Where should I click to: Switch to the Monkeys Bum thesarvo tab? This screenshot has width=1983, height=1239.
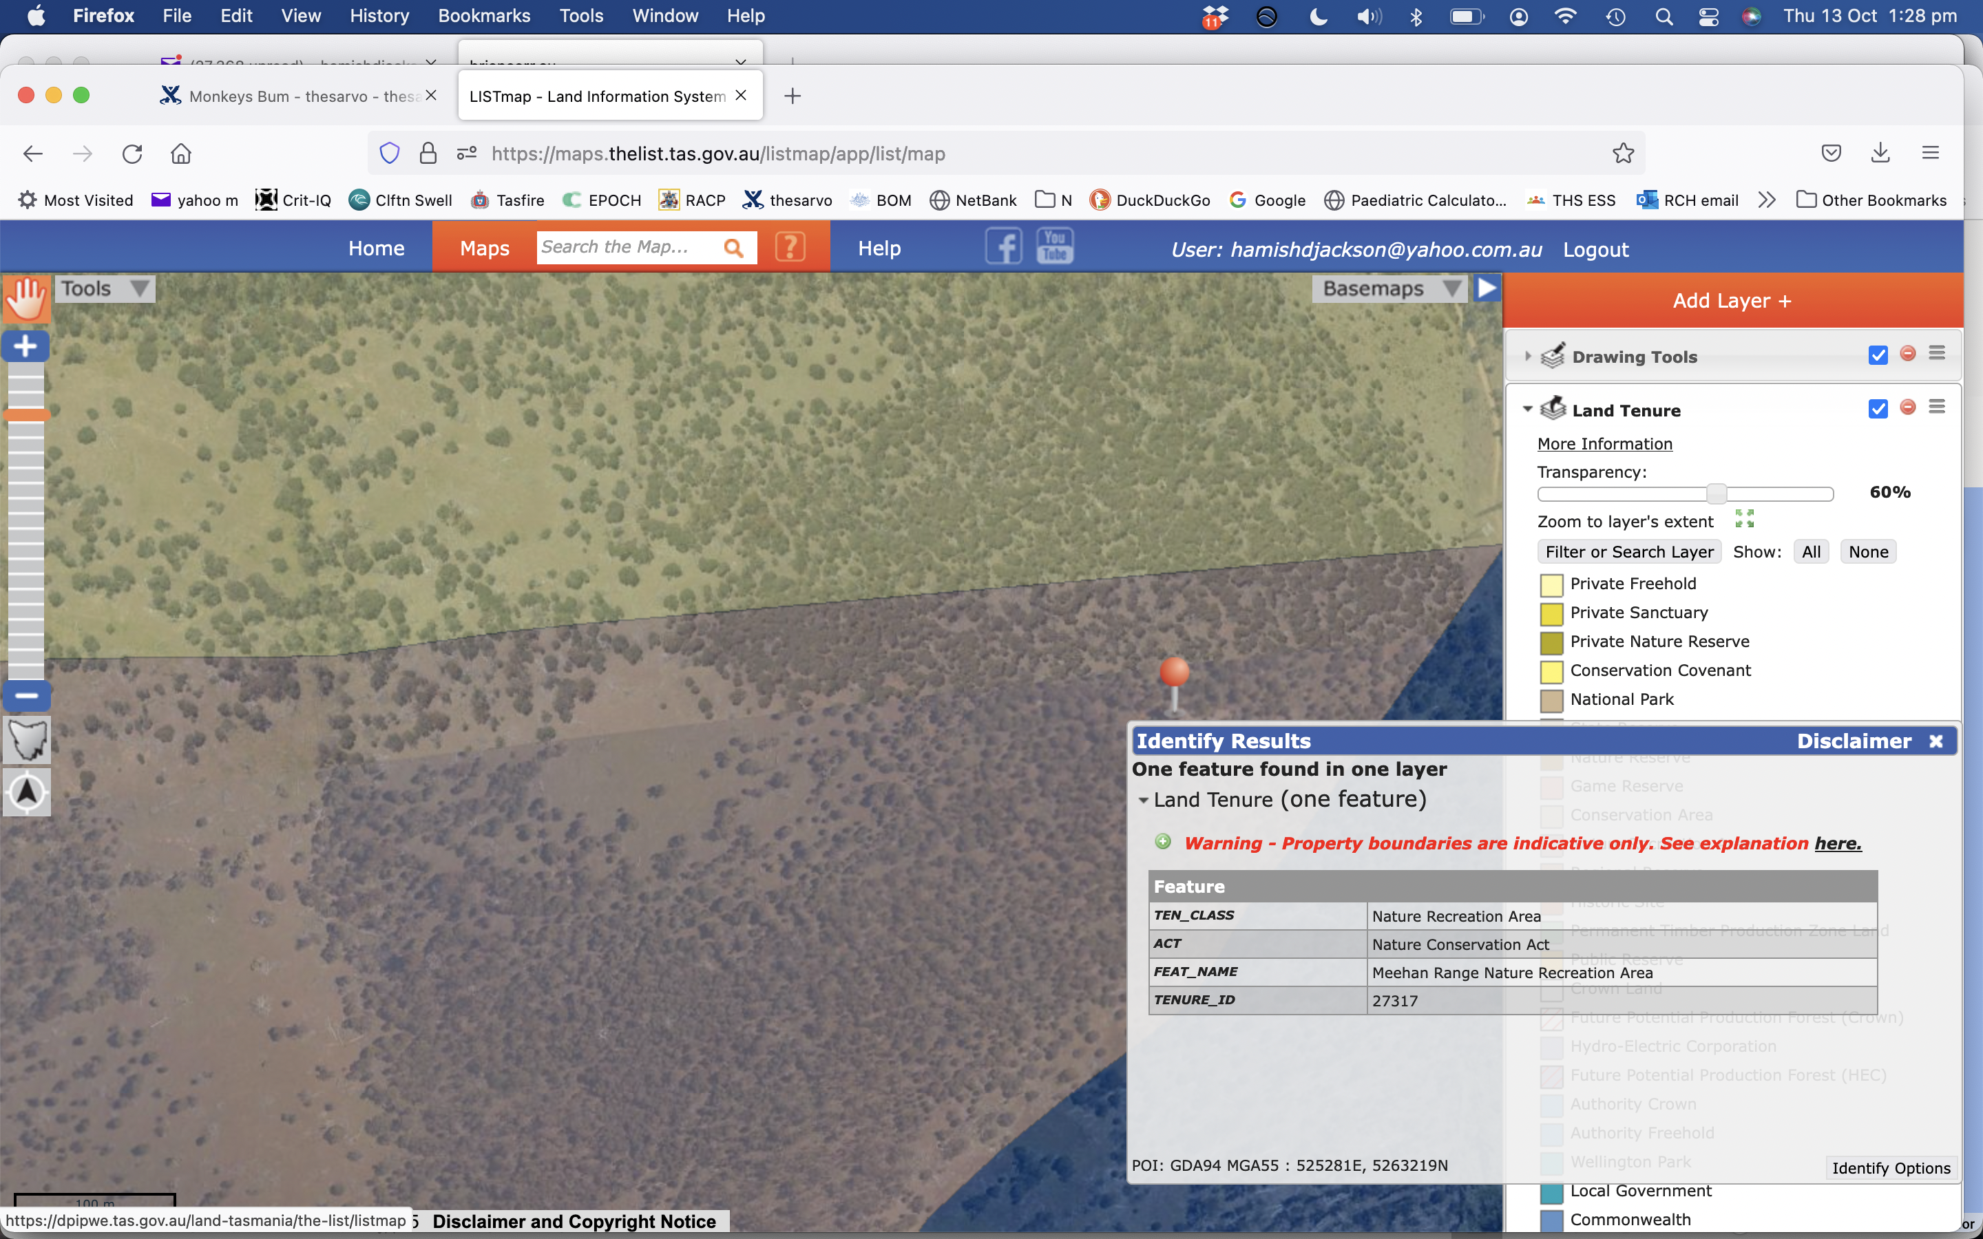(295, 96)
